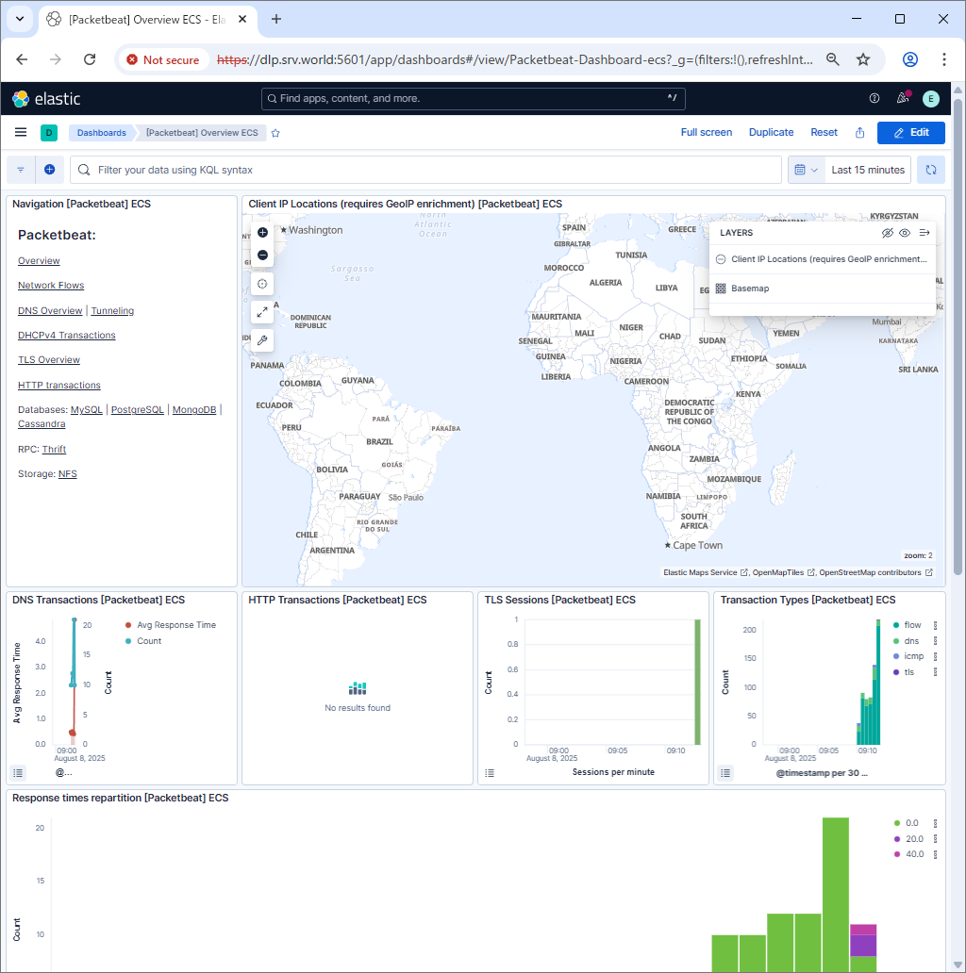Viewport: 966px width, 973px height.
Task: Click the share dashboard icon
Action: pos(859,133)
